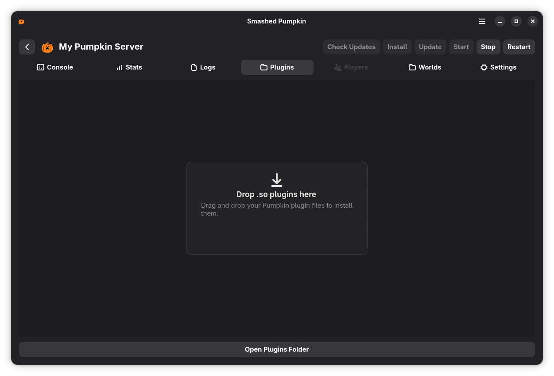
Task: Select the Worlds tab
Action: [425, 67]
